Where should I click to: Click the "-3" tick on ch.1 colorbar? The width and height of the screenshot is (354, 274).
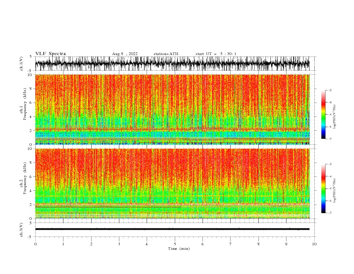[329, 90]
